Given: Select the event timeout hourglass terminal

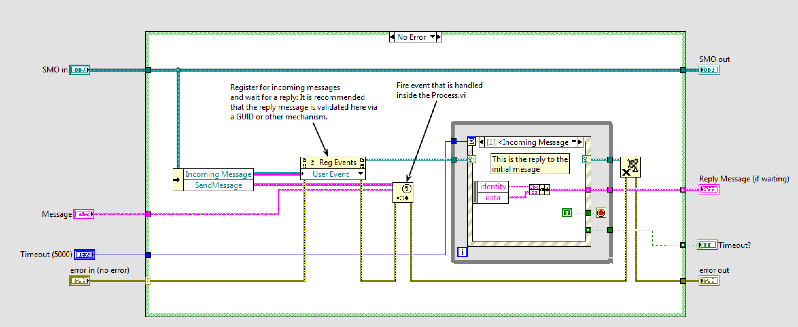Looking at the screenshot, I should [472, 141].
